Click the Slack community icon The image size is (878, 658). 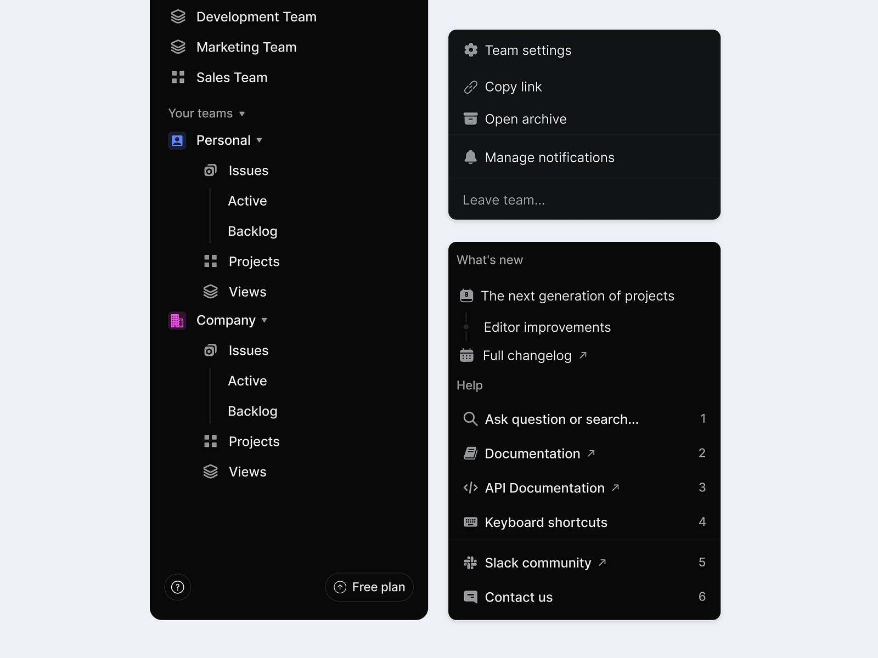(x=470, y=563)
